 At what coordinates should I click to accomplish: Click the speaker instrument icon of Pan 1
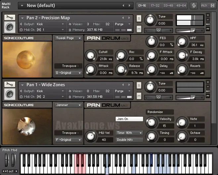pyautogui.click(x=10, y=94)
